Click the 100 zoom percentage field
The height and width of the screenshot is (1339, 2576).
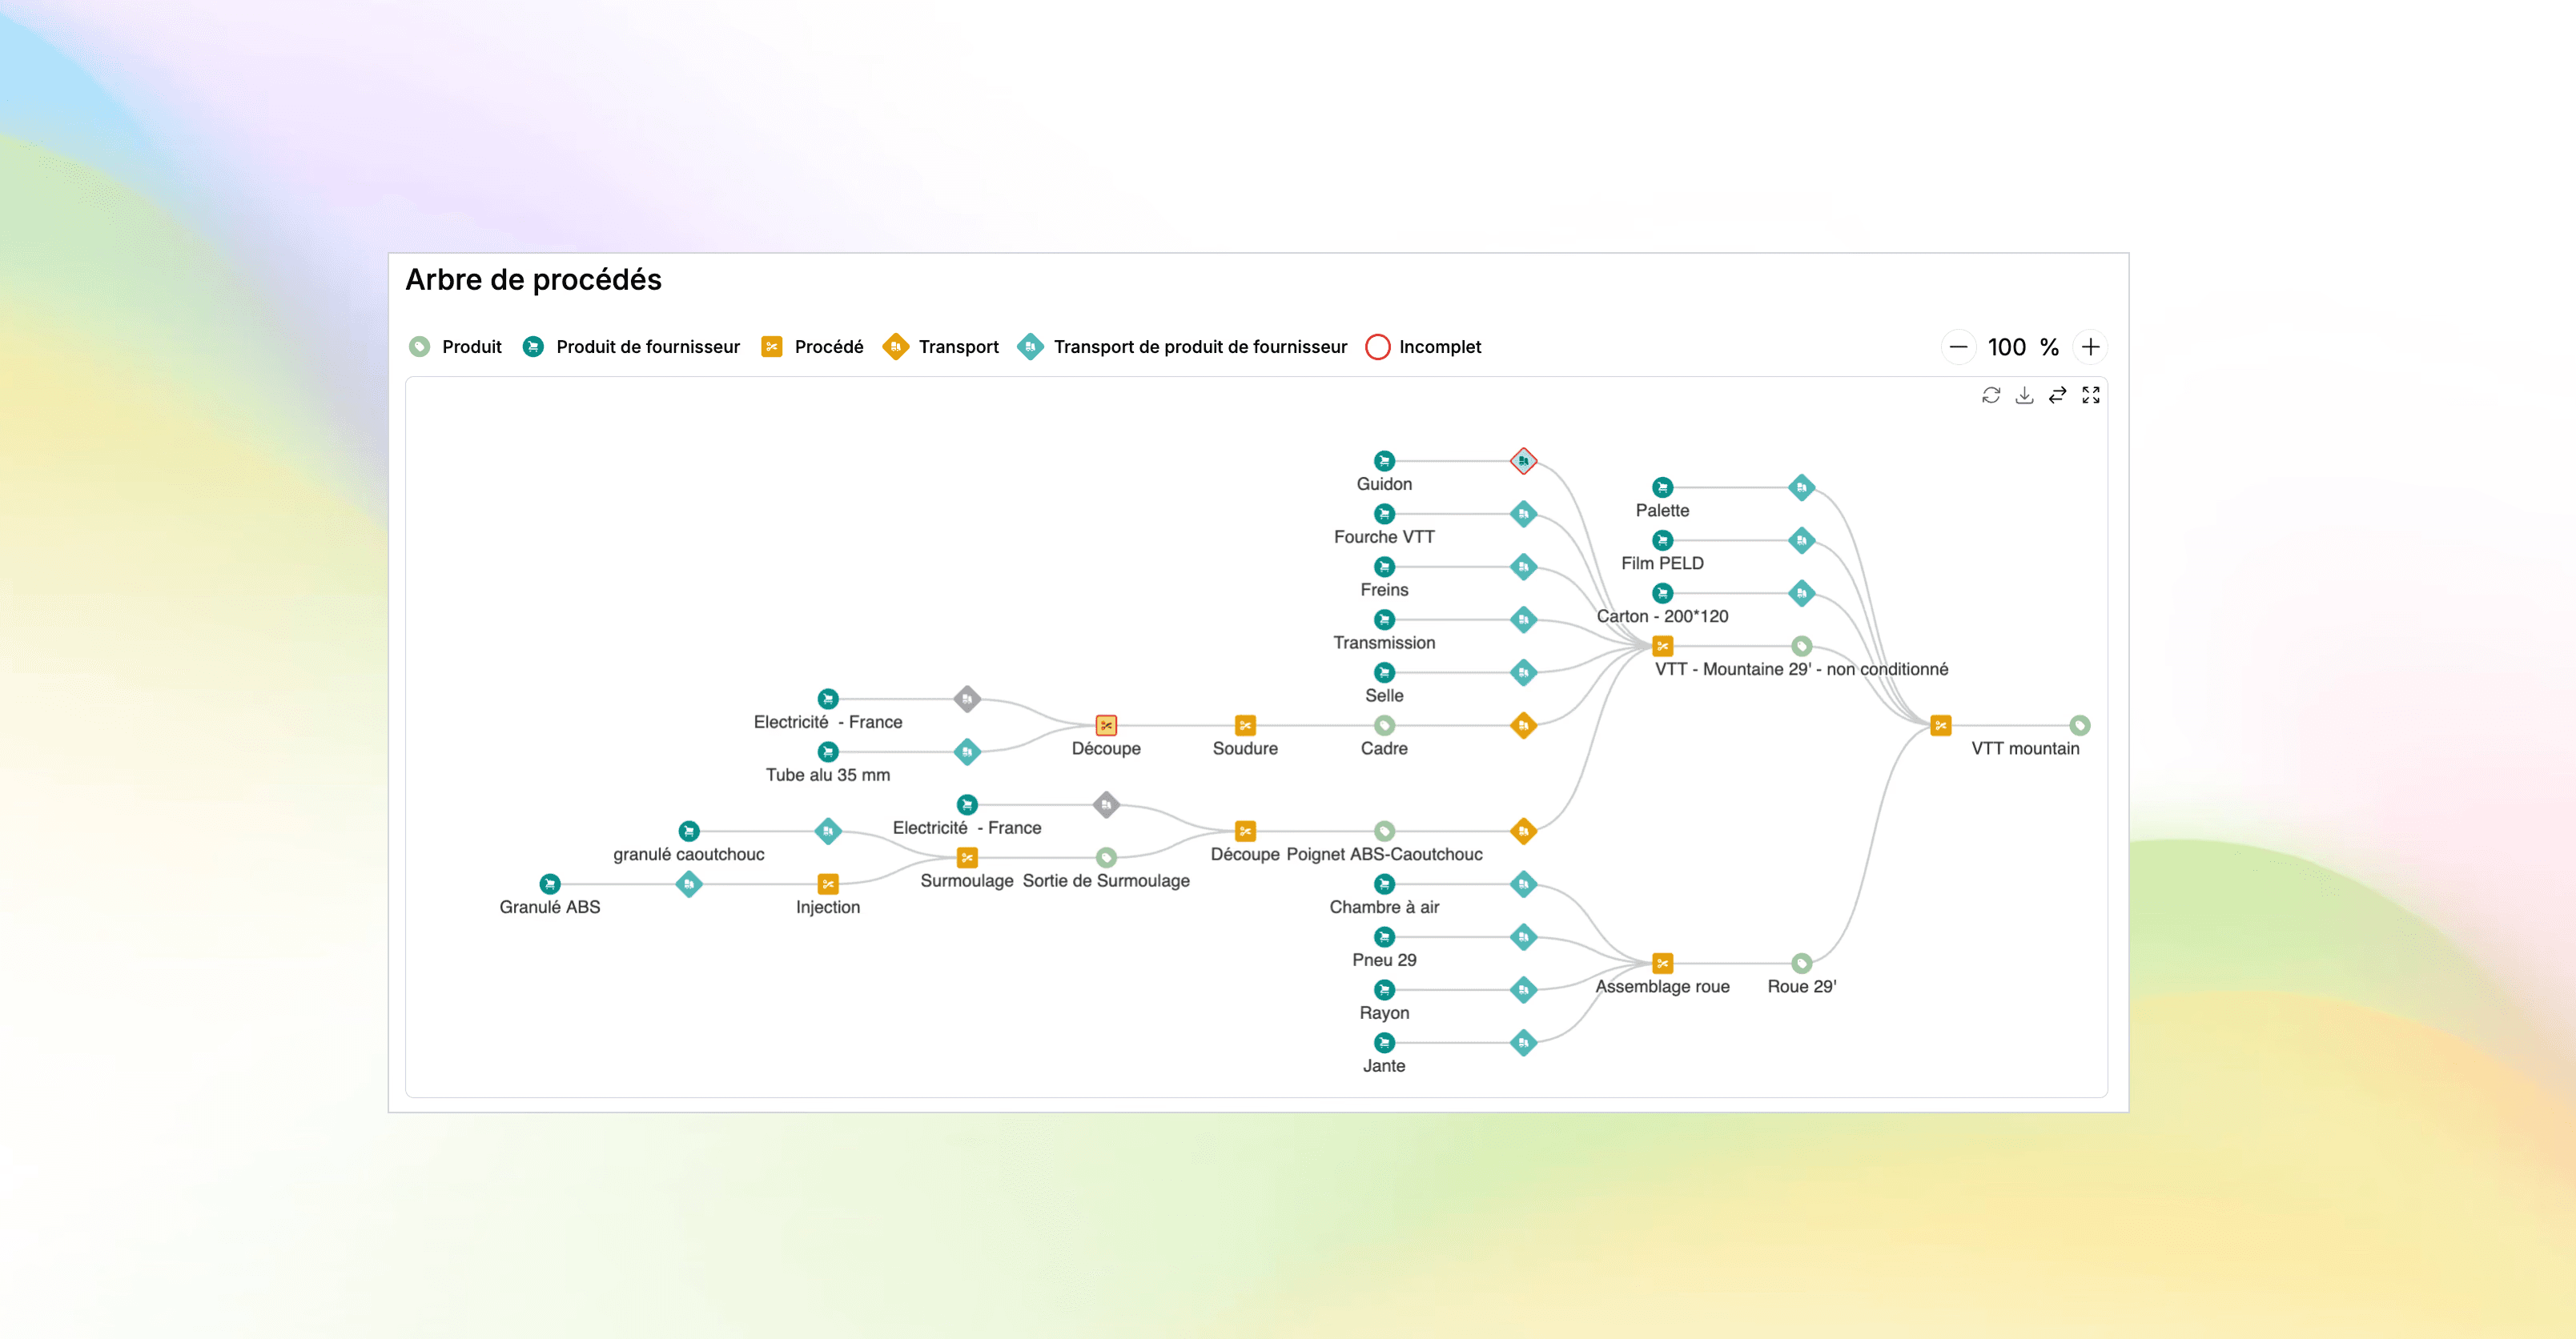[x=2007, y=347]
